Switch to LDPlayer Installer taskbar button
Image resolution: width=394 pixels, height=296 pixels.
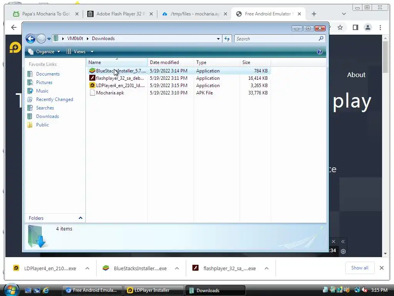click(x=154, y=290)
